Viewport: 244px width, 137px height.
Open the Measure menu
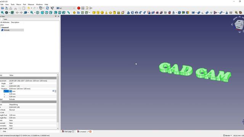(x=31, y=5)
